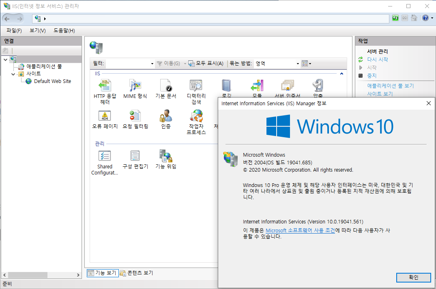Open the 도움말(H) menu

[x=64, y=30]
